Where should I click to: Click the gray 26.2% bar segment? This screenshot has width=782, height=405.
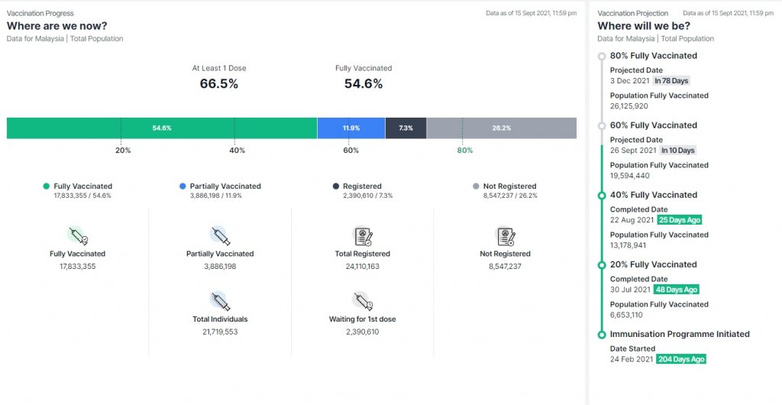[x=501, y=128]
